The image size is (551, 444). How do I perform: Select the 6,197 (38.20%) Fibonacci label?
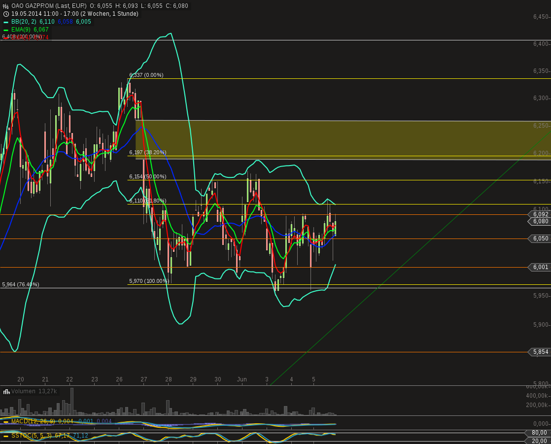(x=147, y=152)
